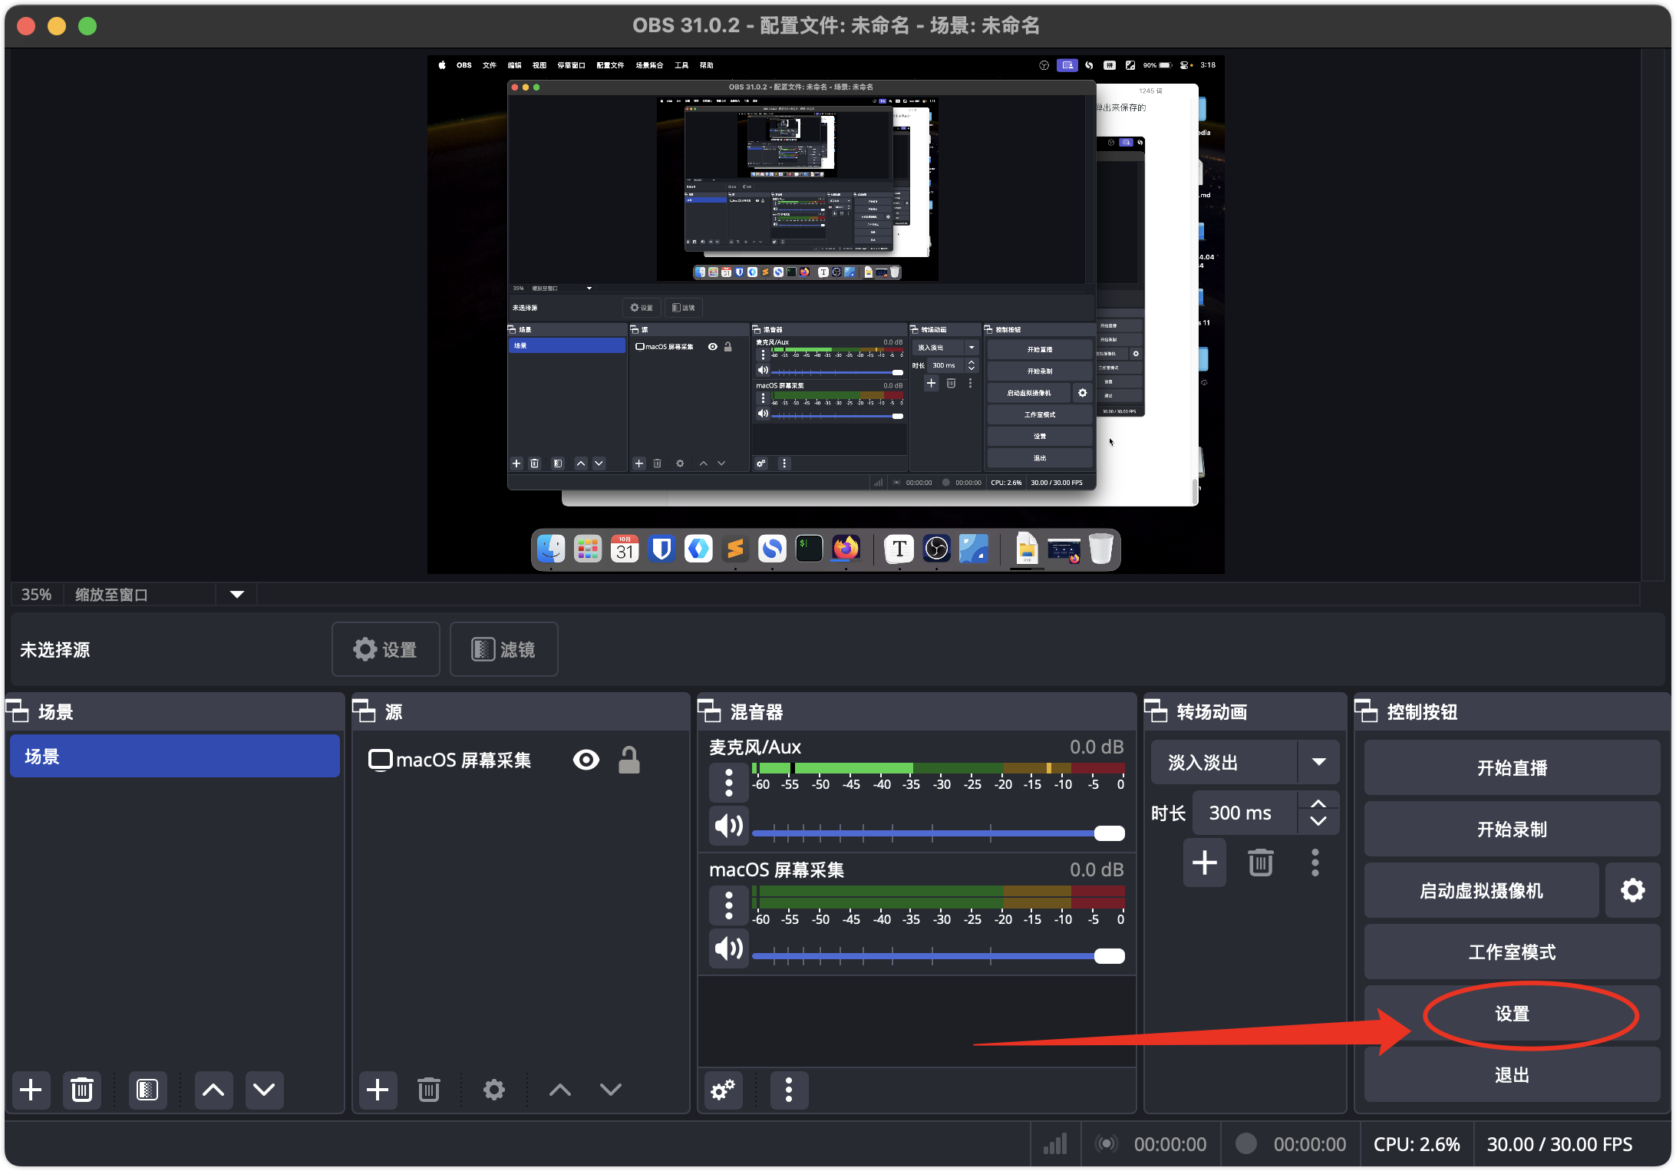Click the dock icon beside the 混音器 title
The height and width of the screenshot is (1171, 1676).
(710, 711)
